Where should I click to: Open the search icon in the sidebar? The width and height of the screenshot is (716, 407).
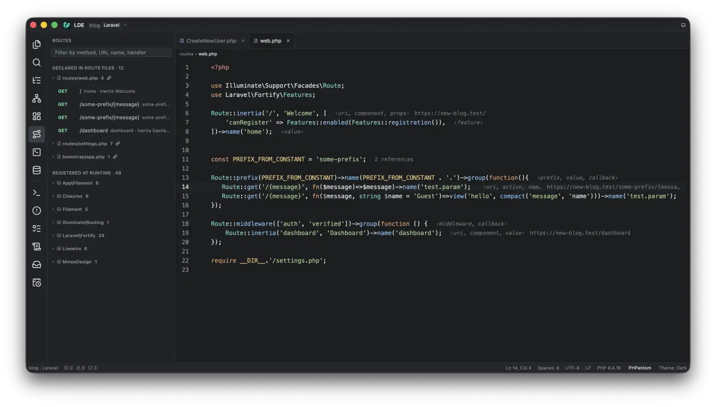(37, 63)
